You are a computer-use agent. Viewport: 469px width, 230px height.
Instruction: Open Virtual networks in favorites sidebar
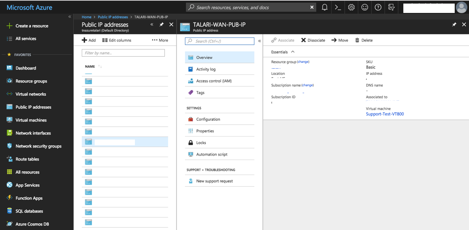(30, 94)
